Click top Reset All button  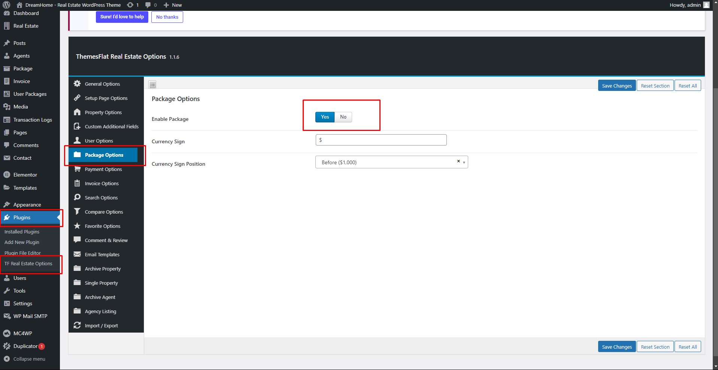click(x=688, y=86)
